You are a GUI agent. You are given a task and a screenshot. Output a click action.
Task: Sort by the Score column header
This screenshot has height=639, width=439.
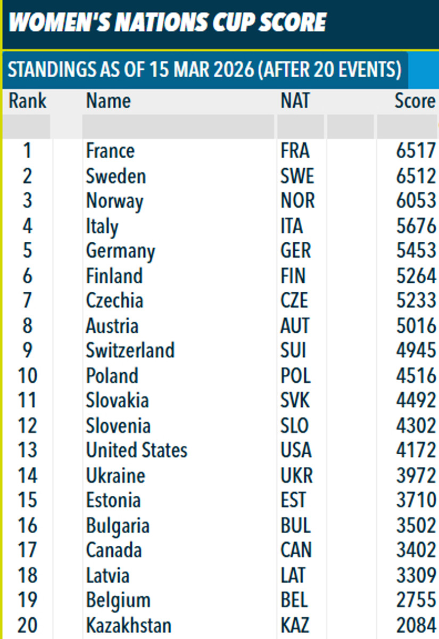coord(415,101)
